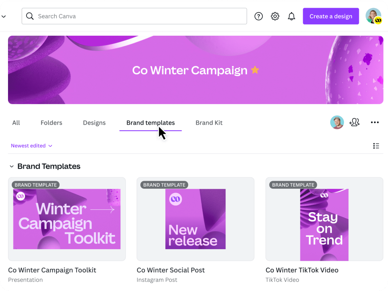
Task: Star the Co Winter Campaign
Action: (255, 70)
